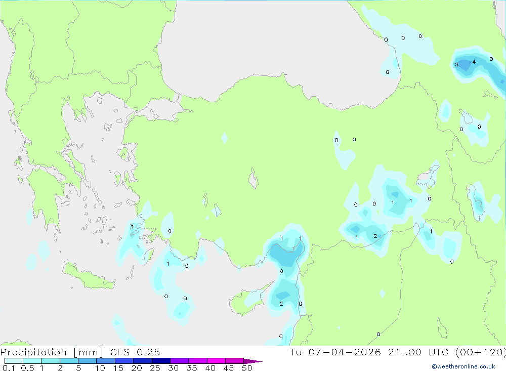Click the '(00+120)' forecast offset text

click(481, 352)
